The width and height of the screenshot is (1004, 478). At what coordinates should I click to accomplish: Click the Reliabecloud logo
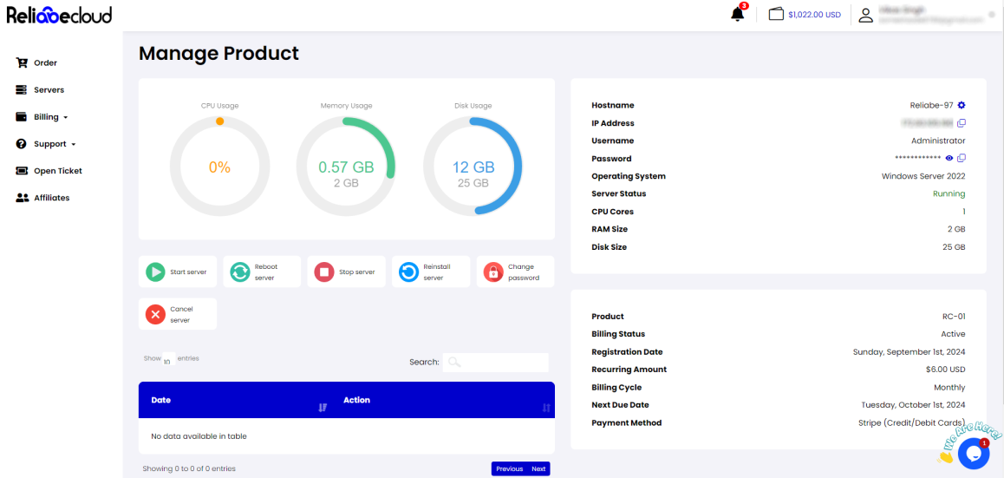click(59, 15)
